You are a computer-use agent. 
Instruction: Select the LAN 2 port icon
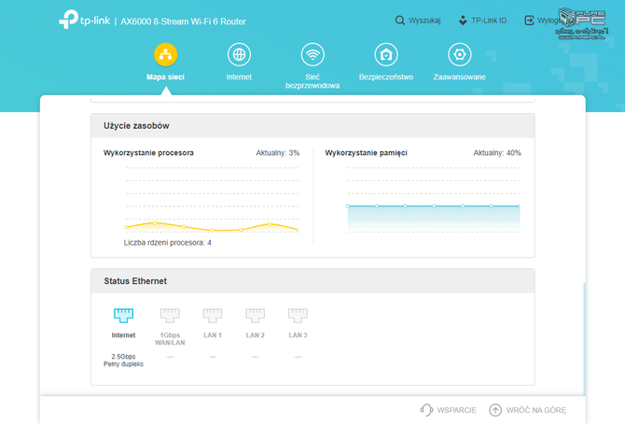(x=255, y=316)
